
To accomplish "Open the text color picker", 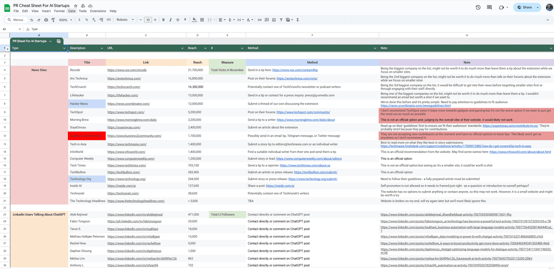I will (185, 20).
